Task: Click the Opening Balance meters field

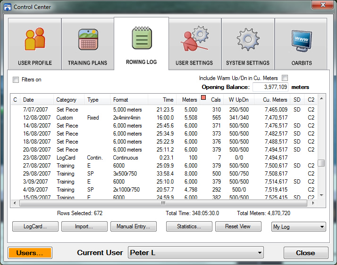Action: point(270,87)
